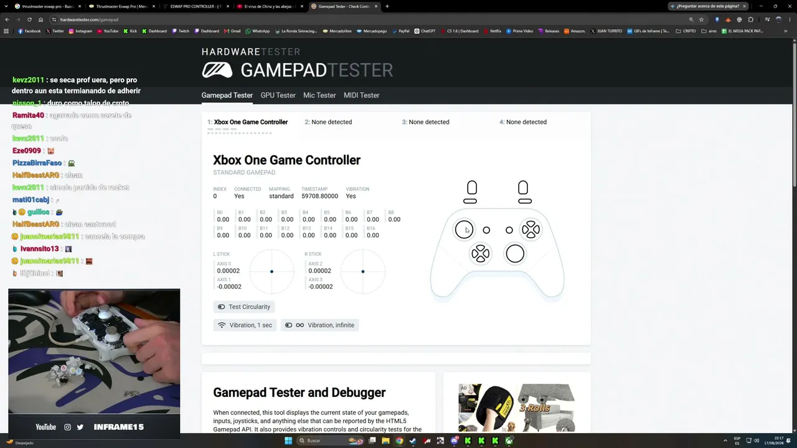Click the R STICK axis circle display
Screen dimensions: 797x448
click(x=363, y=271)
